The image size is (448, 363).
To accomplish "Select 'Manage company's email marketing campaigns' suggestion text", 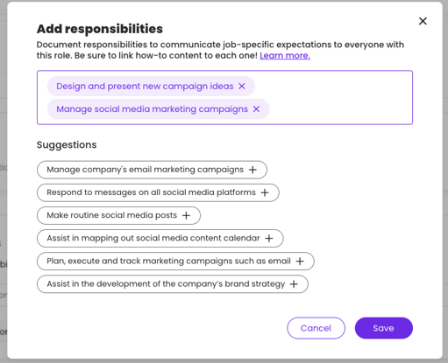I will (146, 170).
